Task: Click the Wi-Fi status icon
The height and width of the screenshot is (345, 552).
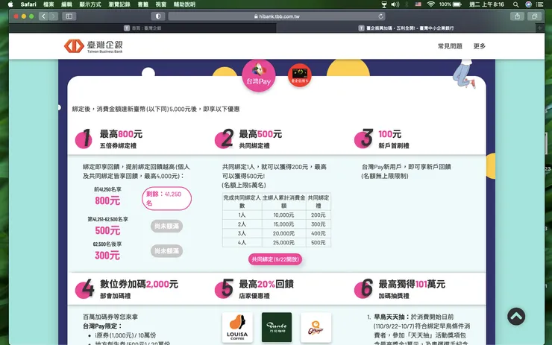Action: (x=430, y=4)
